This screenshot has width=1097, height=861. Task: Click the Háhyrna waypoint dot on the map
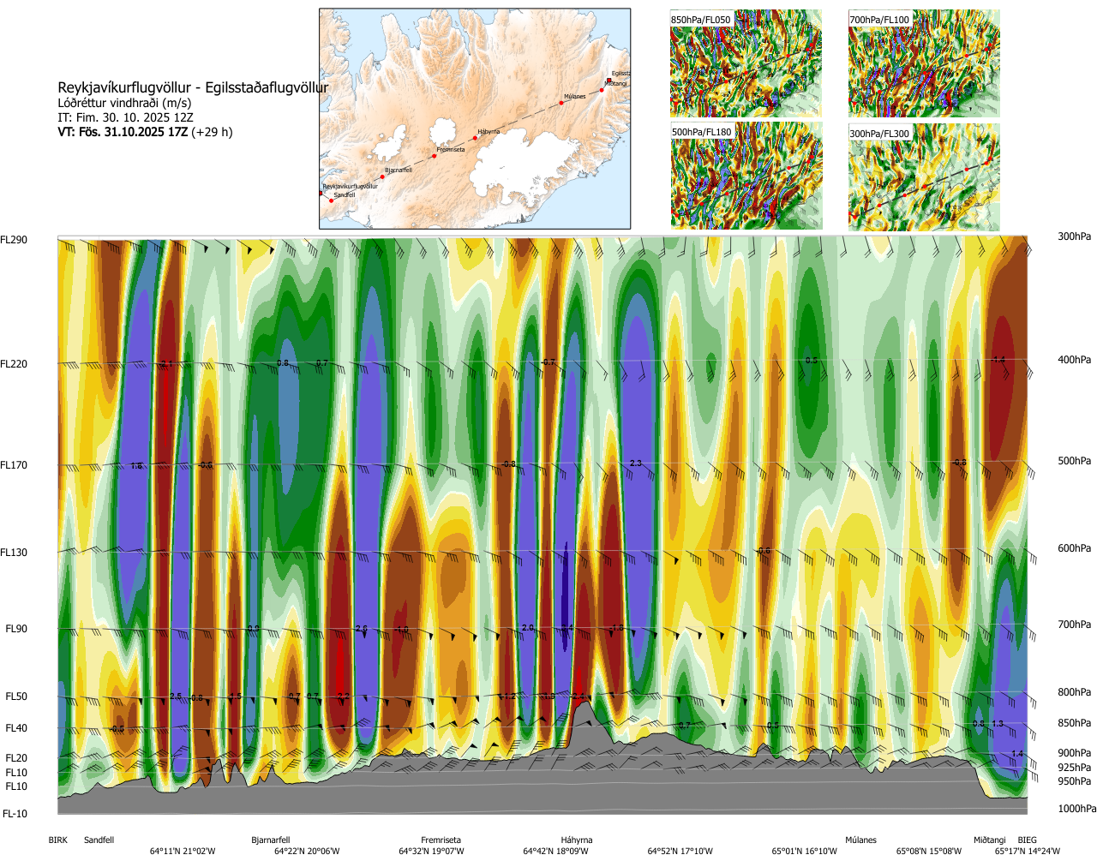(x=476, y=138)
